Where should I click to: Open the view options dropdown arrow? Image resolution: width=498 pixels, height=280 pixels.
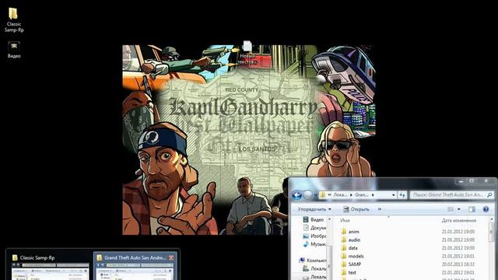click(x=458, y=209)
